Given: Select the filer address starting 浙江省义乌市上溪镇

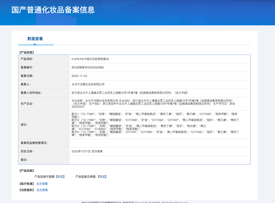Looking at the screenshot, I should coord(130,93).
